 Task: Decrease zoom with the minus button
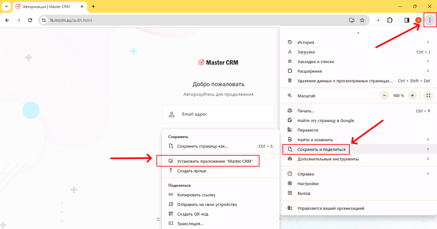tap(385, 95)
